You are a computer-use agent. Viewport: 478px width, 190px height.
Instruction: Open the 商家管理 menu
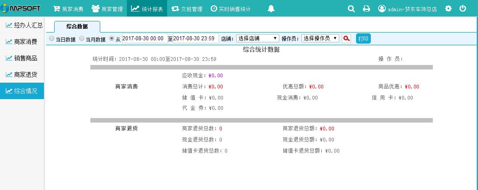click(x=107, y=9)
